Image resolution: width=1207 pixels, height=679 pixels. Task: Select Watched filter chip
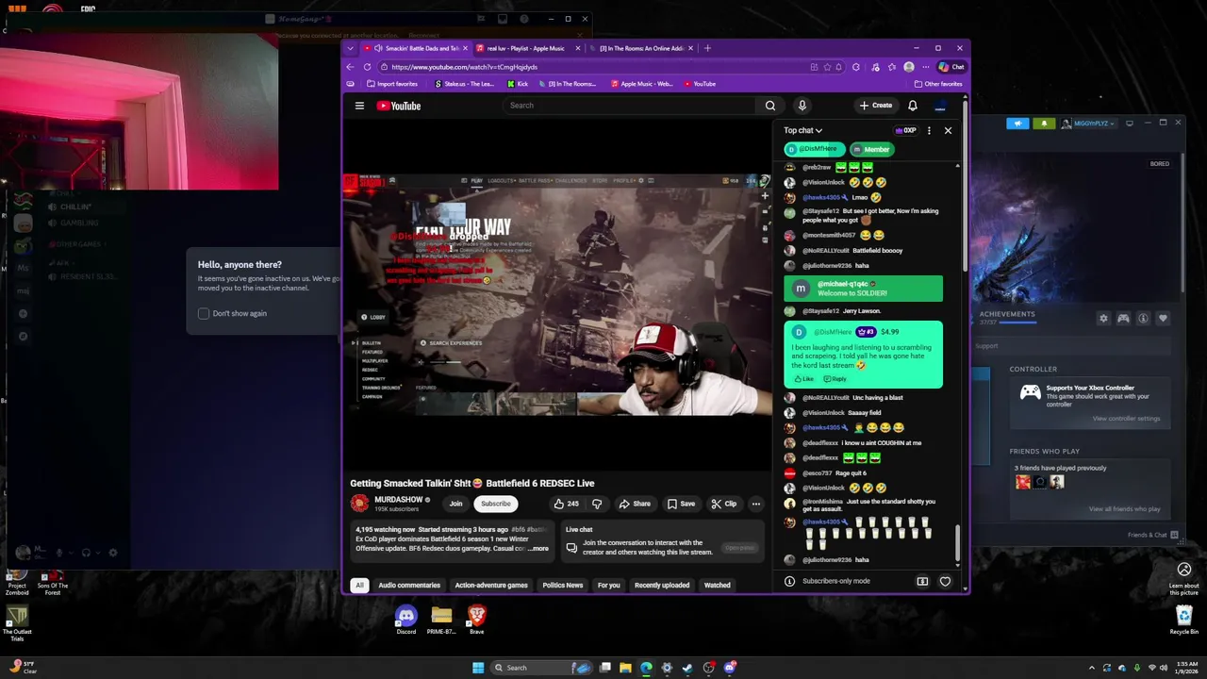point(717,585)
